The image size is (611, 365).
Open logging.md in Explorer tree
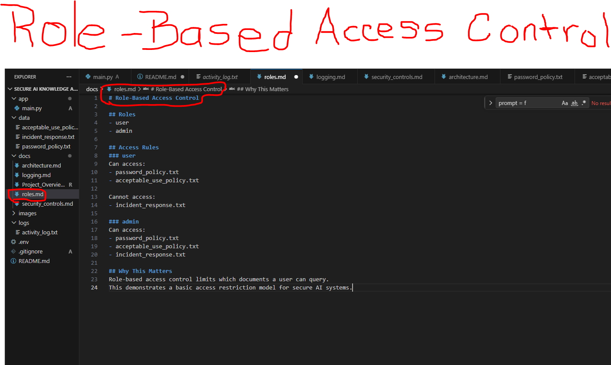pos(42,175)
